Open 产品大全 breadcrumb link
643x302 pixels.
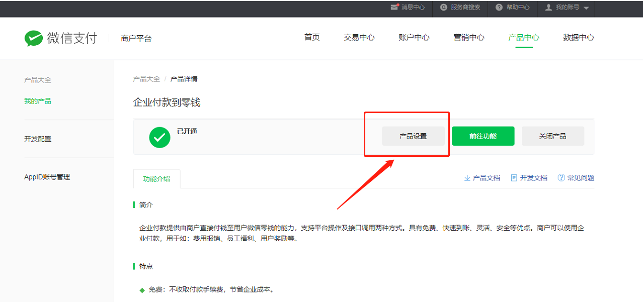click(146, 79)
